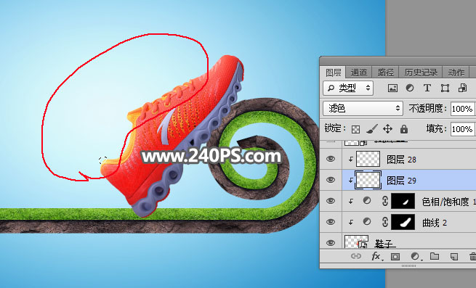Screen dimensions: 476x288
Task: Create a new layer icon
Action: (x=454, y=257)
